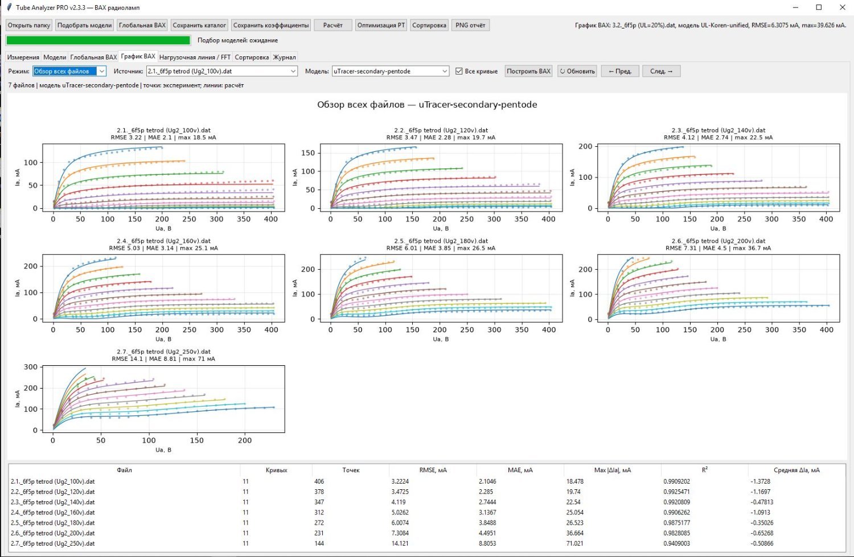Click the 'Построить ВАХ' button
This screenshot has height=557, width=854.
[x=528, y=71]
